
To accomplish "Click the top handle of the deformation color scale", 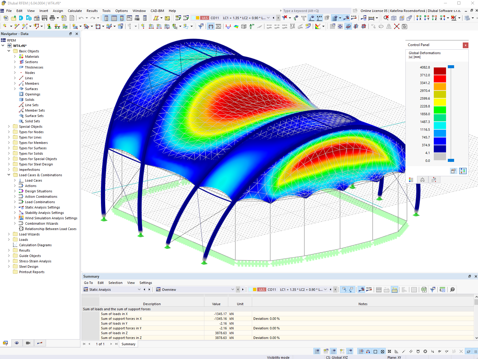I will (x=451, y=67).
